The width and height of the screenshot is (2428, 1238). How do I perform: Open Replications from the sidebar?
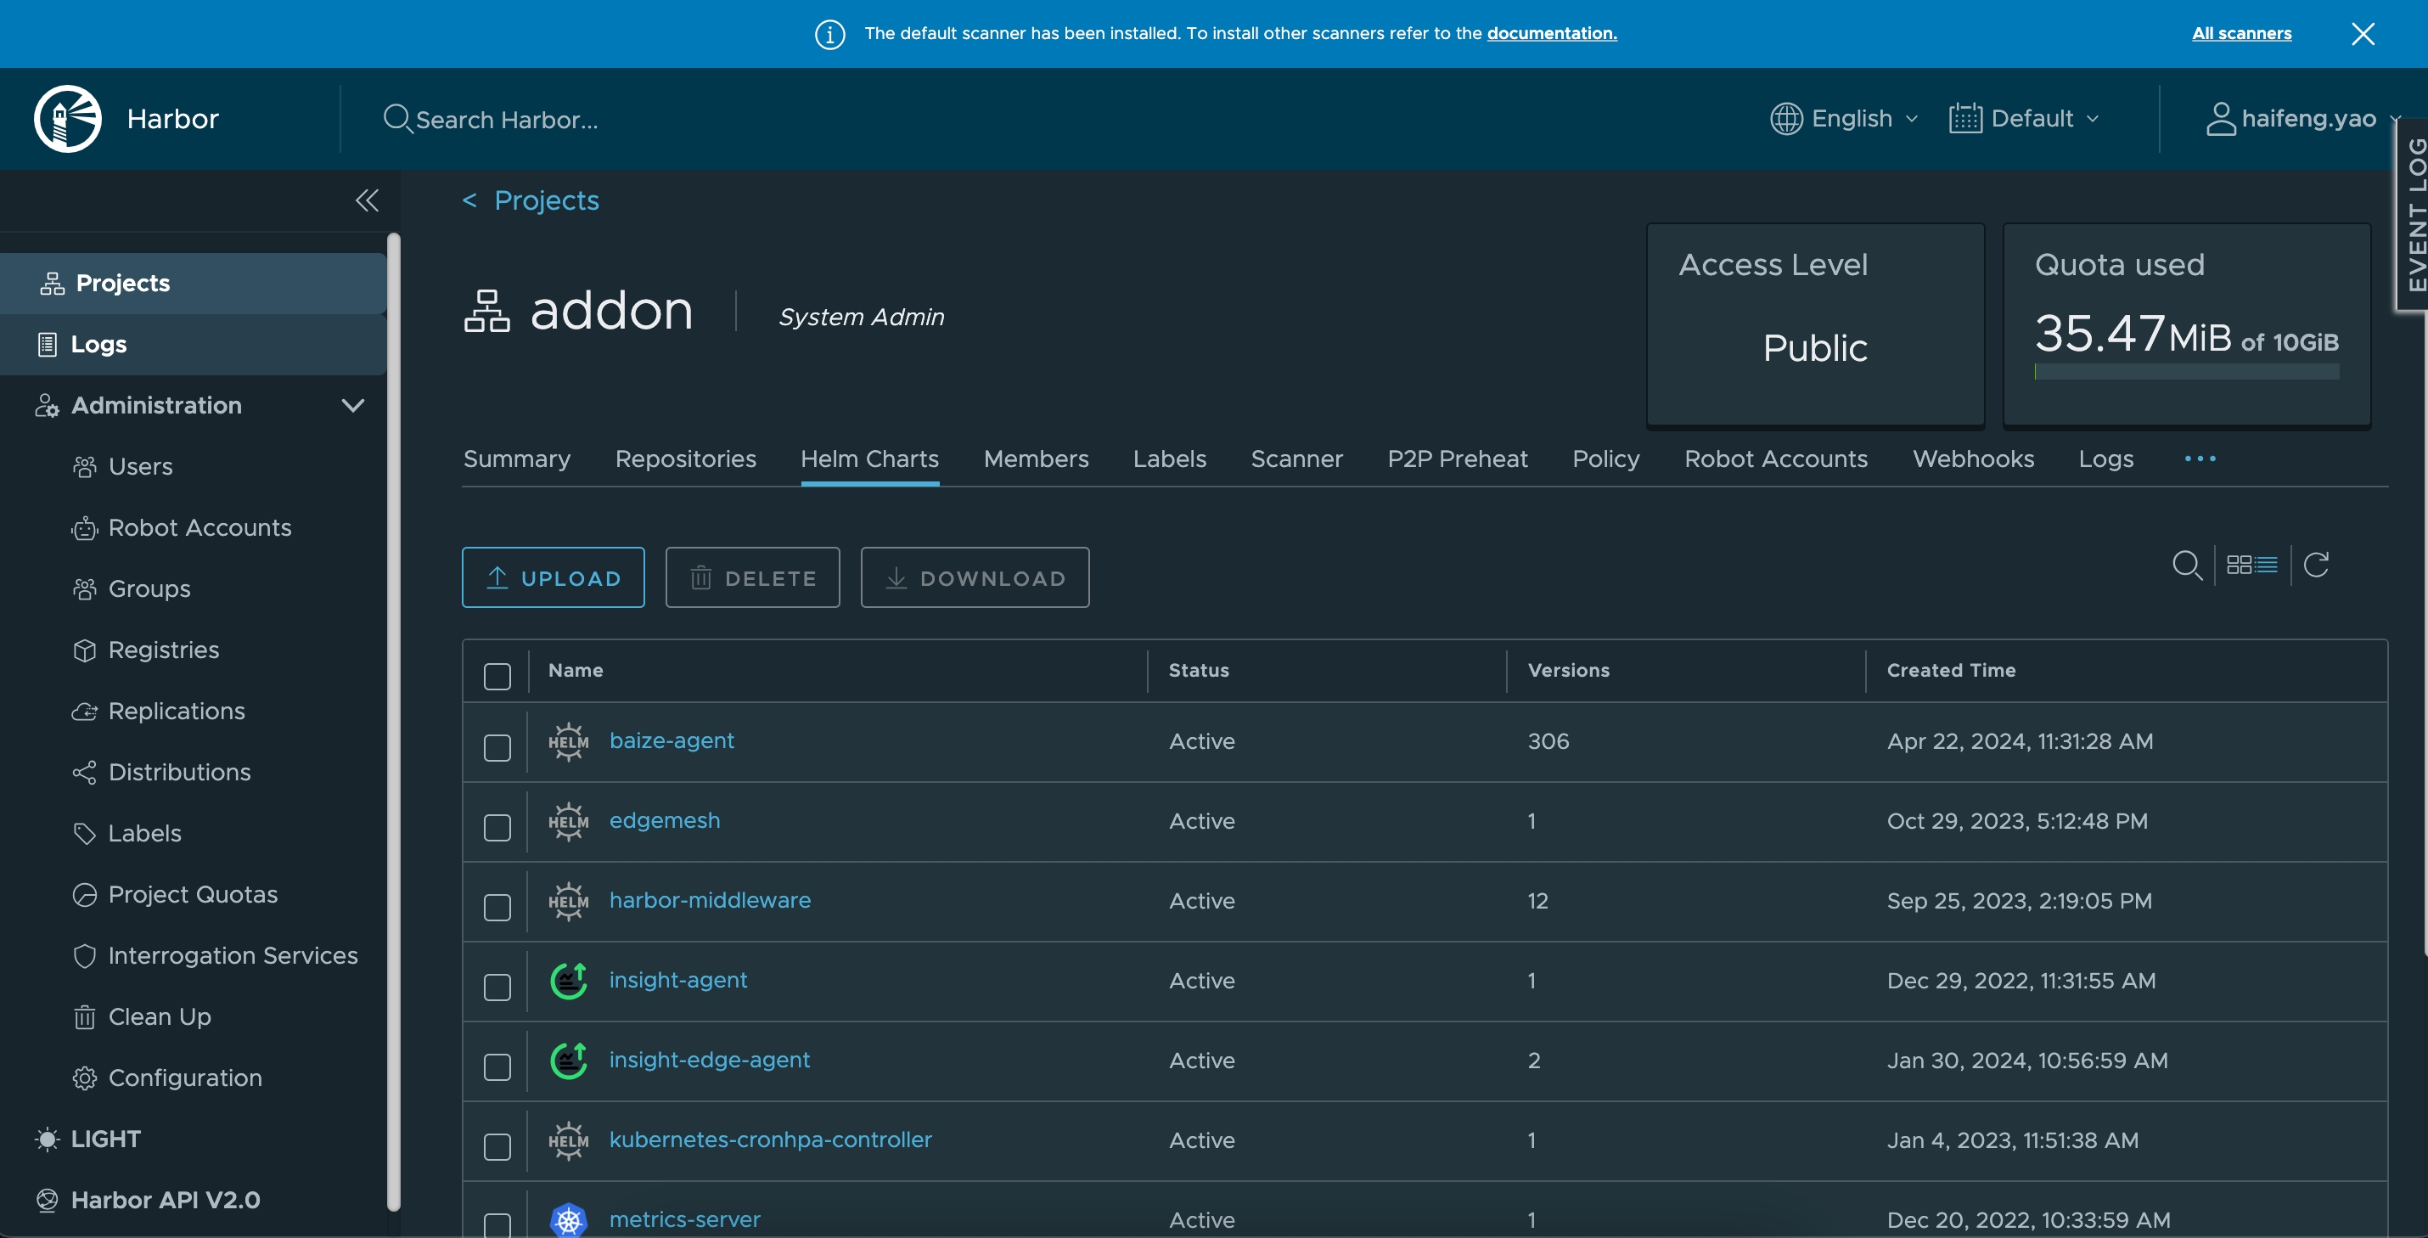pos(177,710)
